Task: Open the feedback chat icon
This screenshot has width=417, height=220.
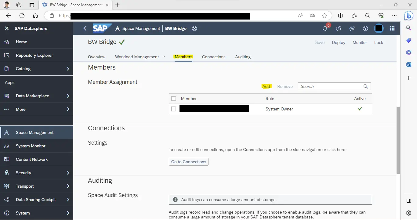Action: tap(339, 28)
